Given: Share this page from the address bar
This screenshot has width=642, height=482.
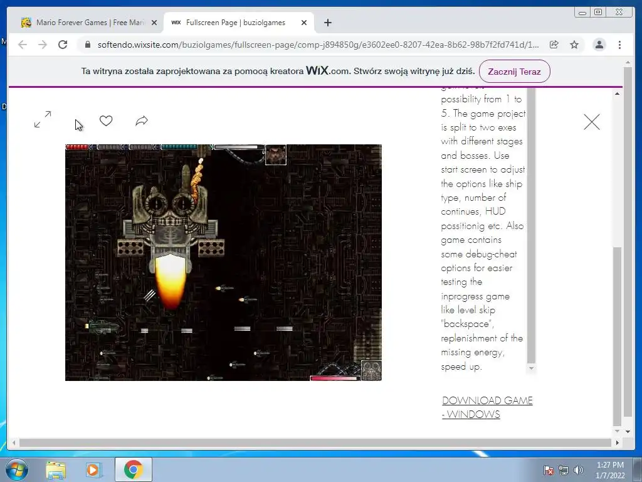Looking at the screenshot, I should (x=554, y=45).
